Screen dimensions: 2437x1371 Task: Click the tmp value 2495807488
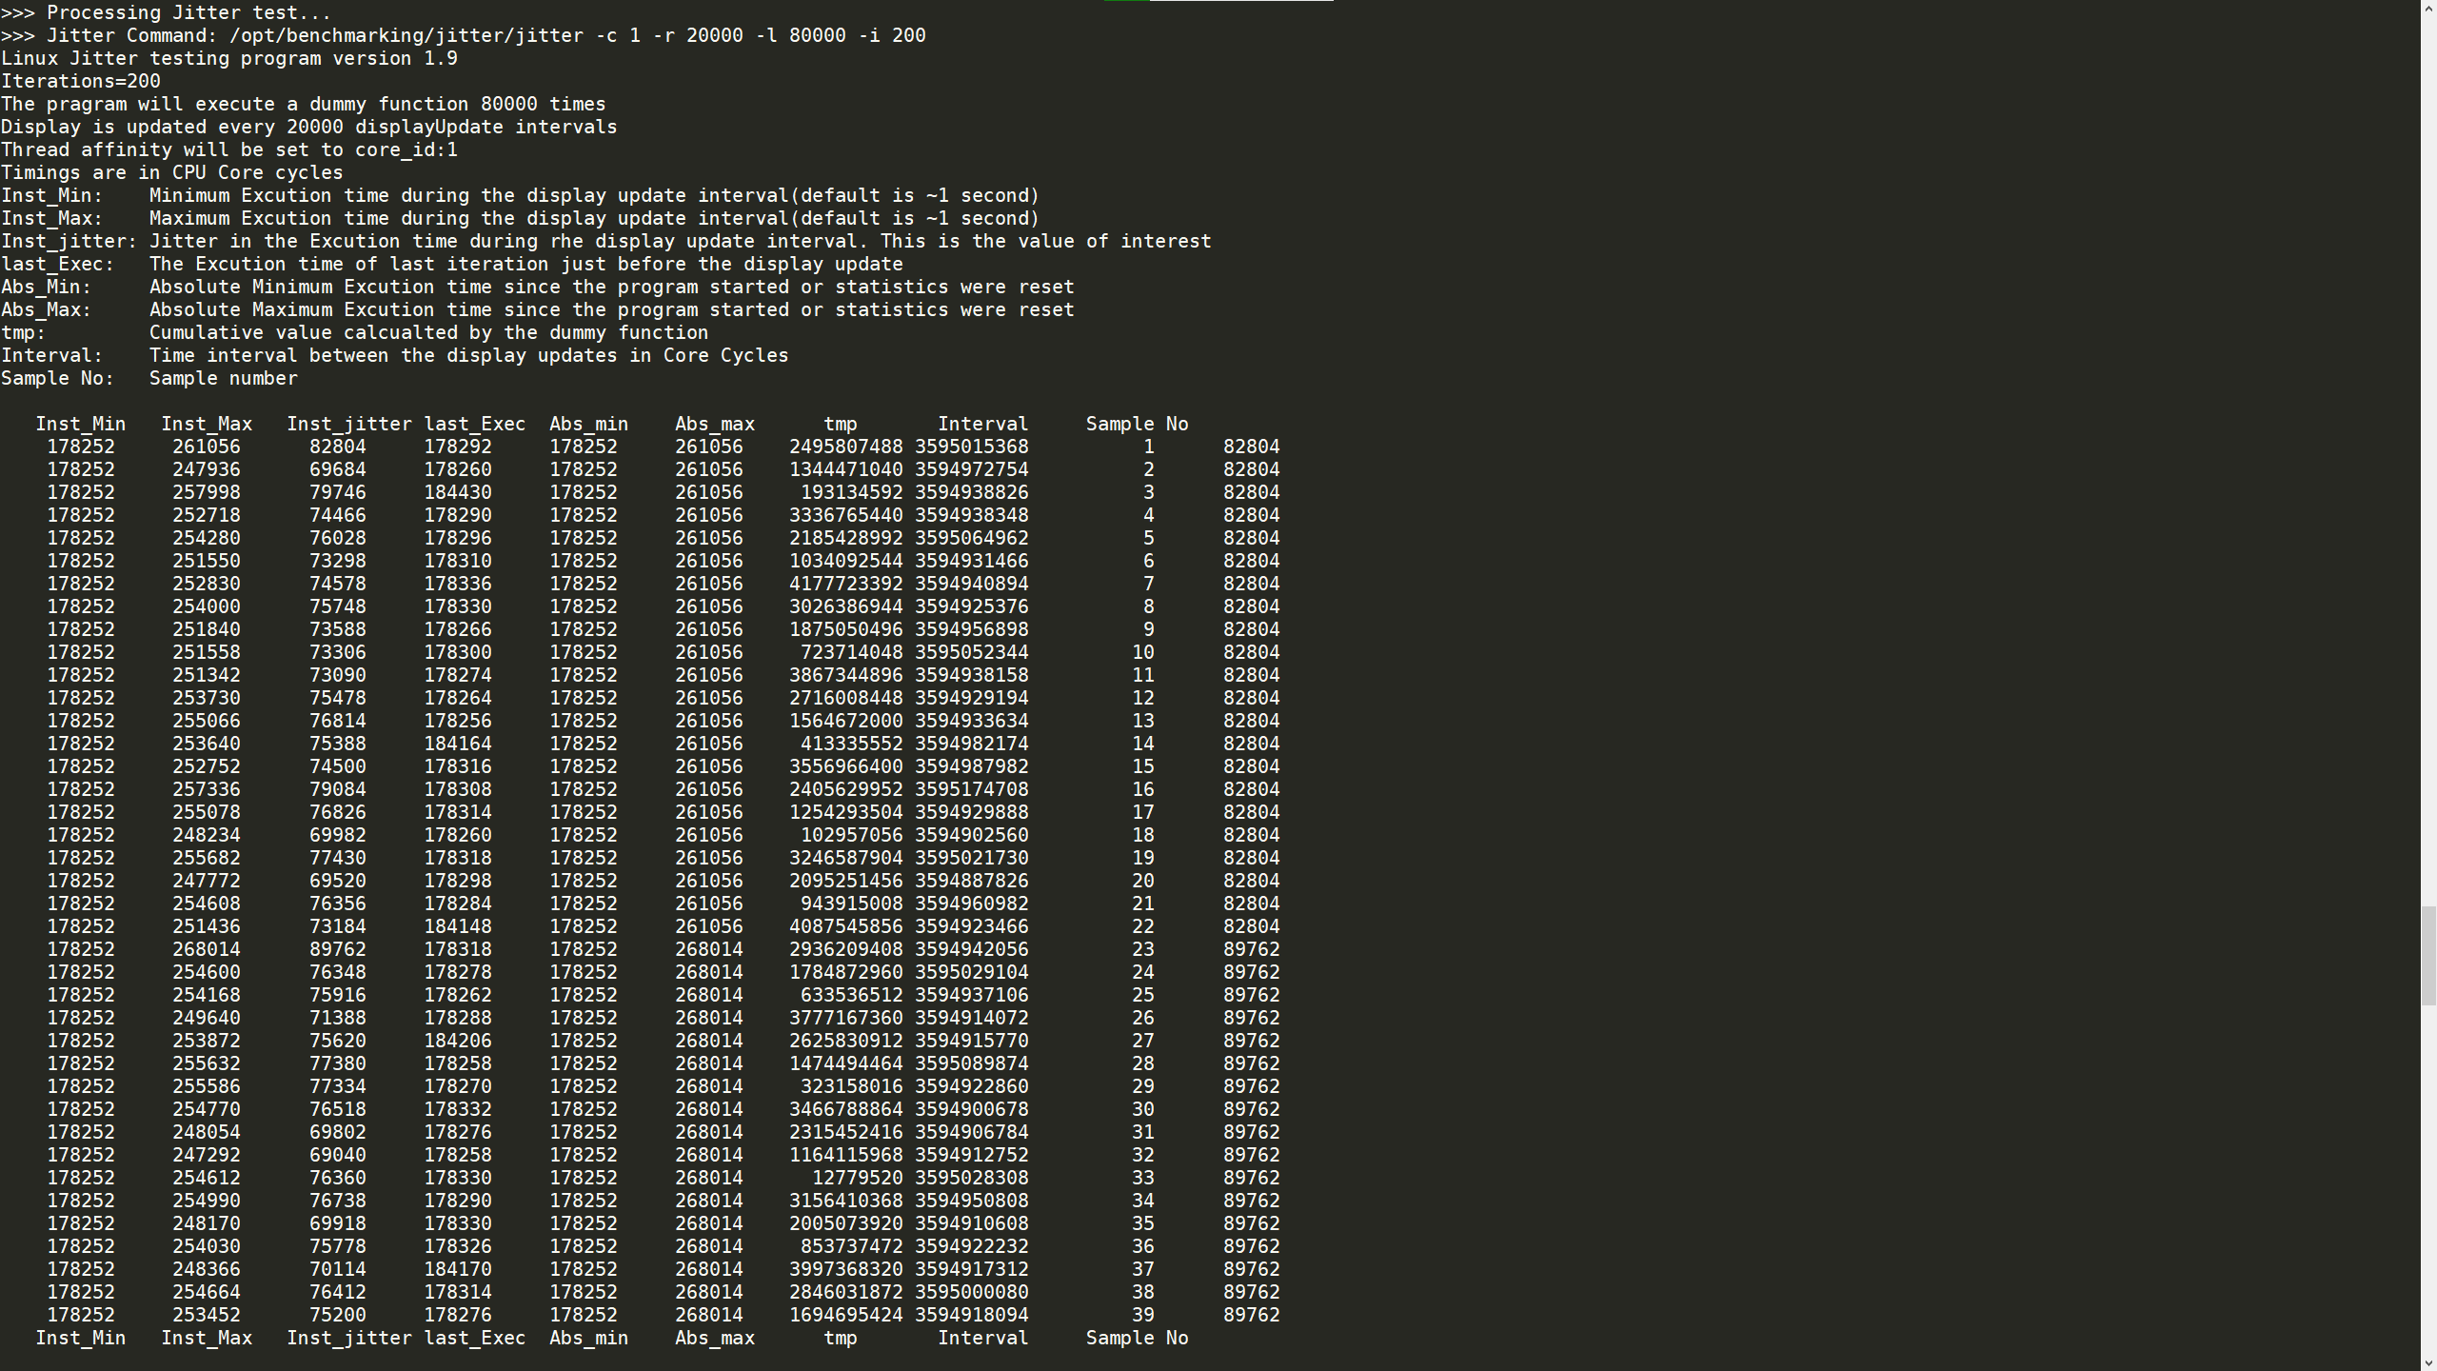pos(845,447)
